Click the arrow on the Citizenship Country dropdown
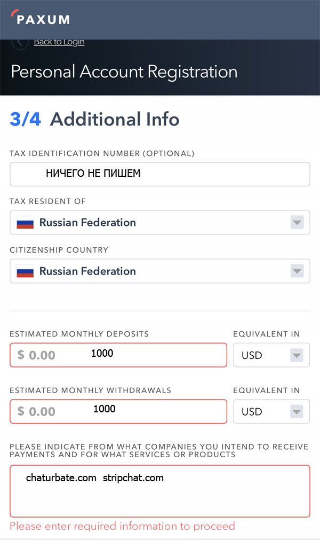Viewport: 320px width, 540px height. [297, 271]
